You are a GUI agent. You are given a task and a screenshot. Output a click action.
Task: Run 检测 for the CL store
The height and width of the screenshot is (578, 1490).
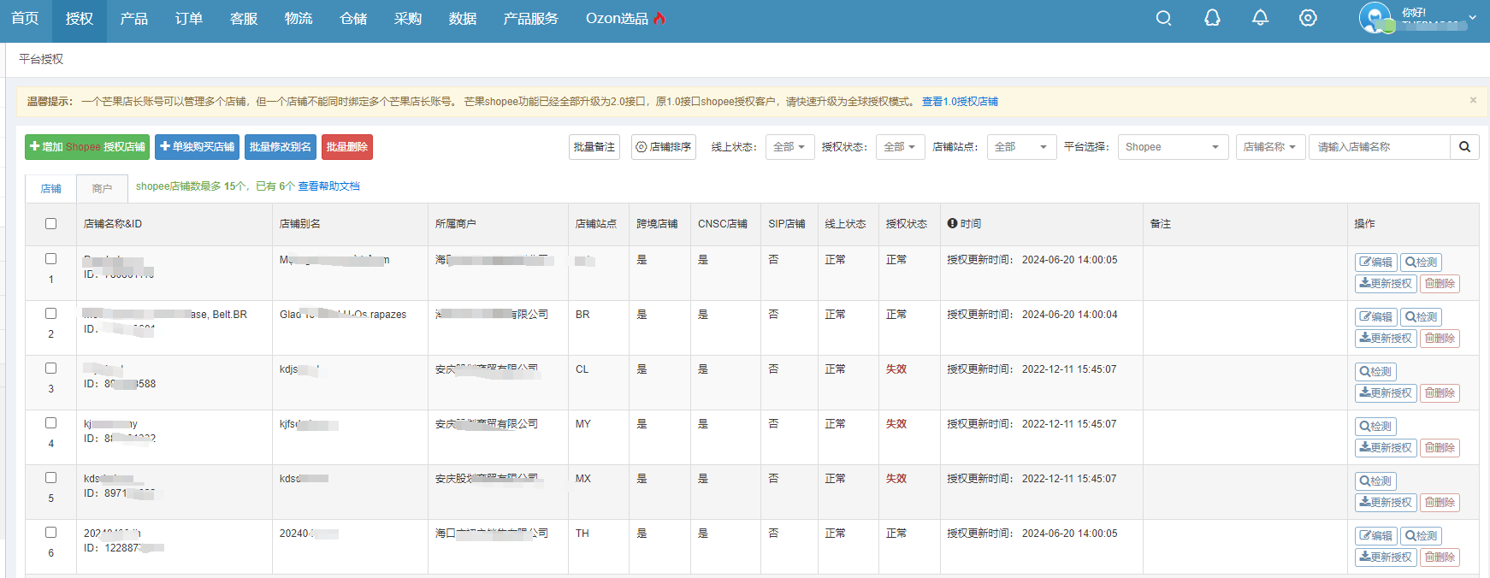pos(1375,372)
